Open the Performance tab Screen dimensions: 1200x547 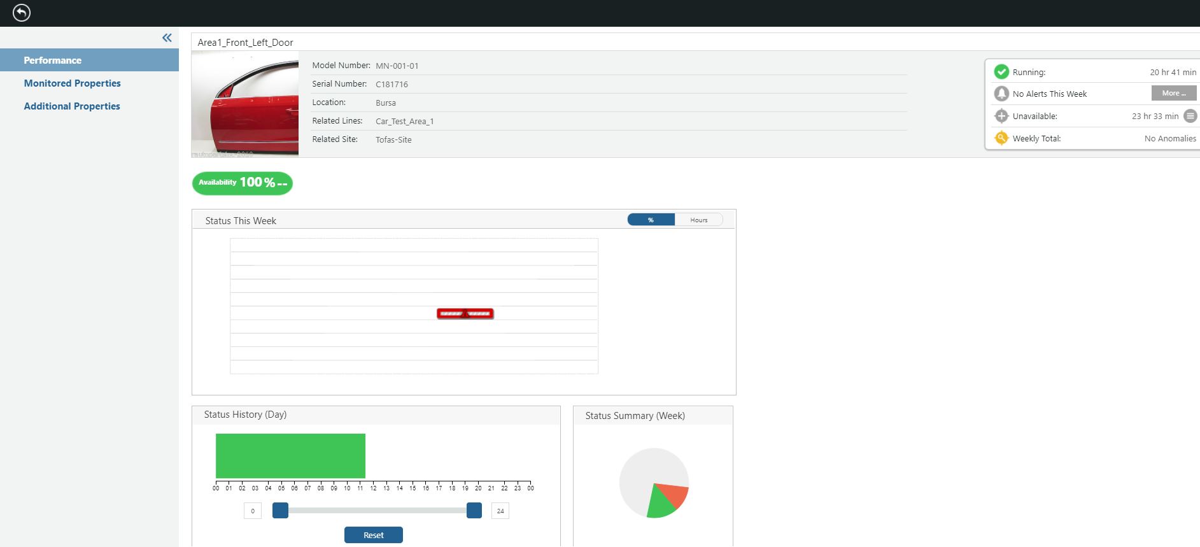click(89, 60)
